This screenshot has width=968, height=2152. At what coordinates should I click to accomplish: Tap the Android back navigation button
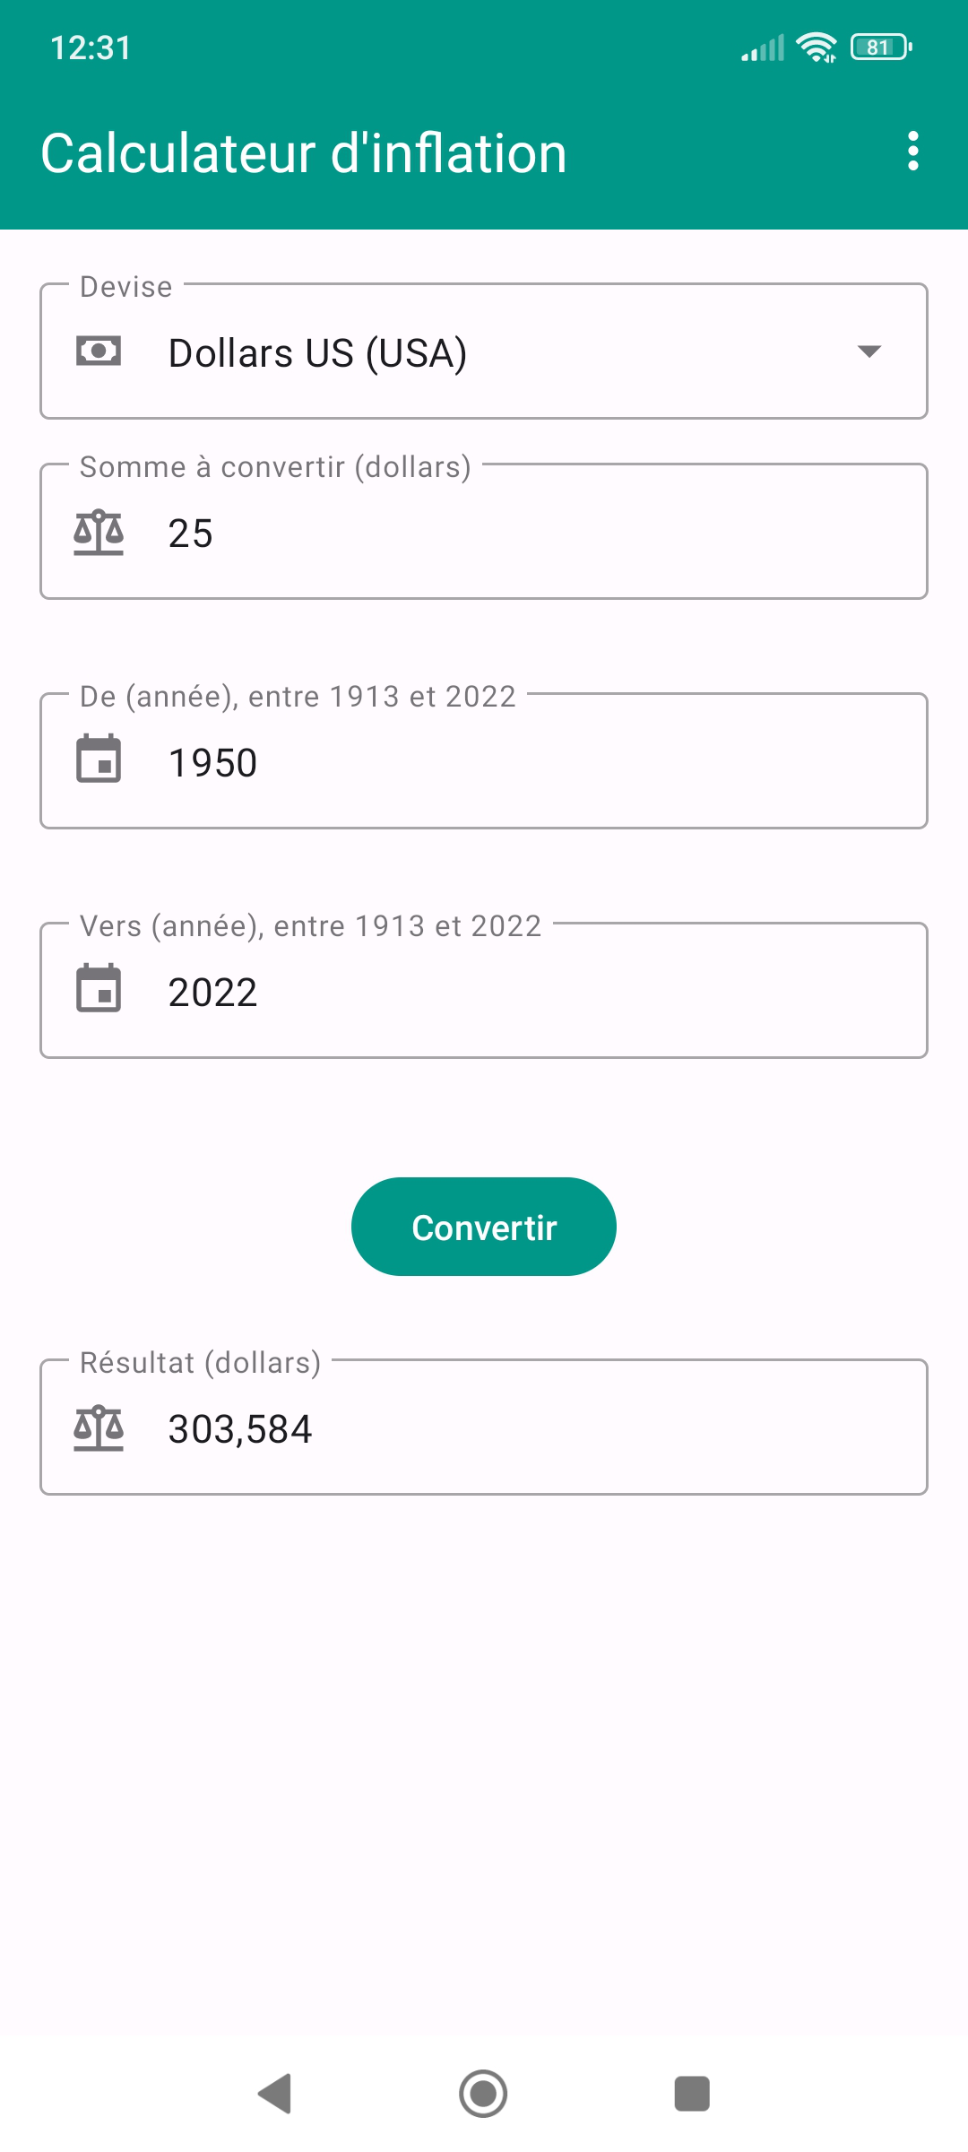click(275, 2094)
